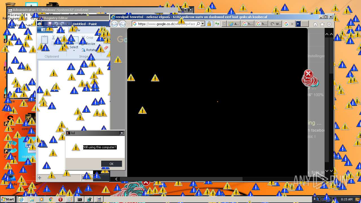The image size is (361, 203).
Task: Show hidden tray icons arrow
Action: click(x=314, y=199)
